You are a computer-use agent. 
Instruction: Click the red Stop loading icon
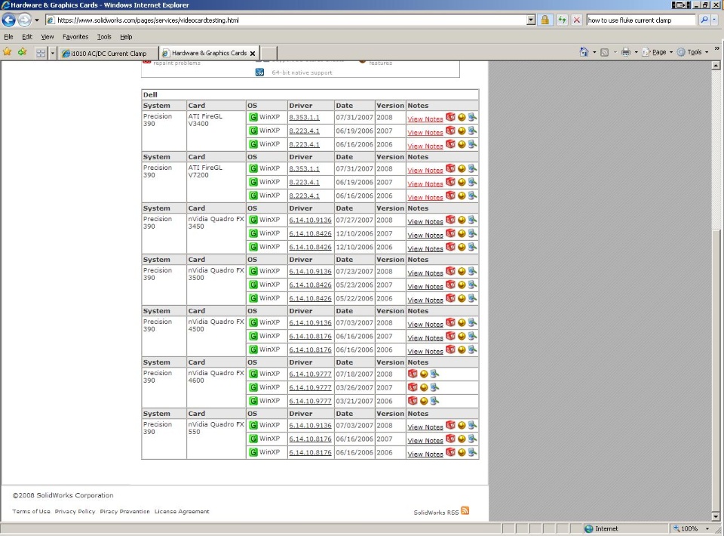577,20
